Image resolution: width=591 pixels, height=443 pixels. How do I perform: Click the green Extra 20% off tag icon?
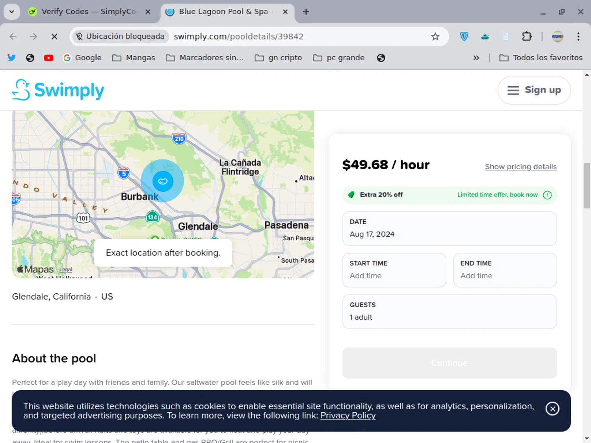tap(351, 195)
